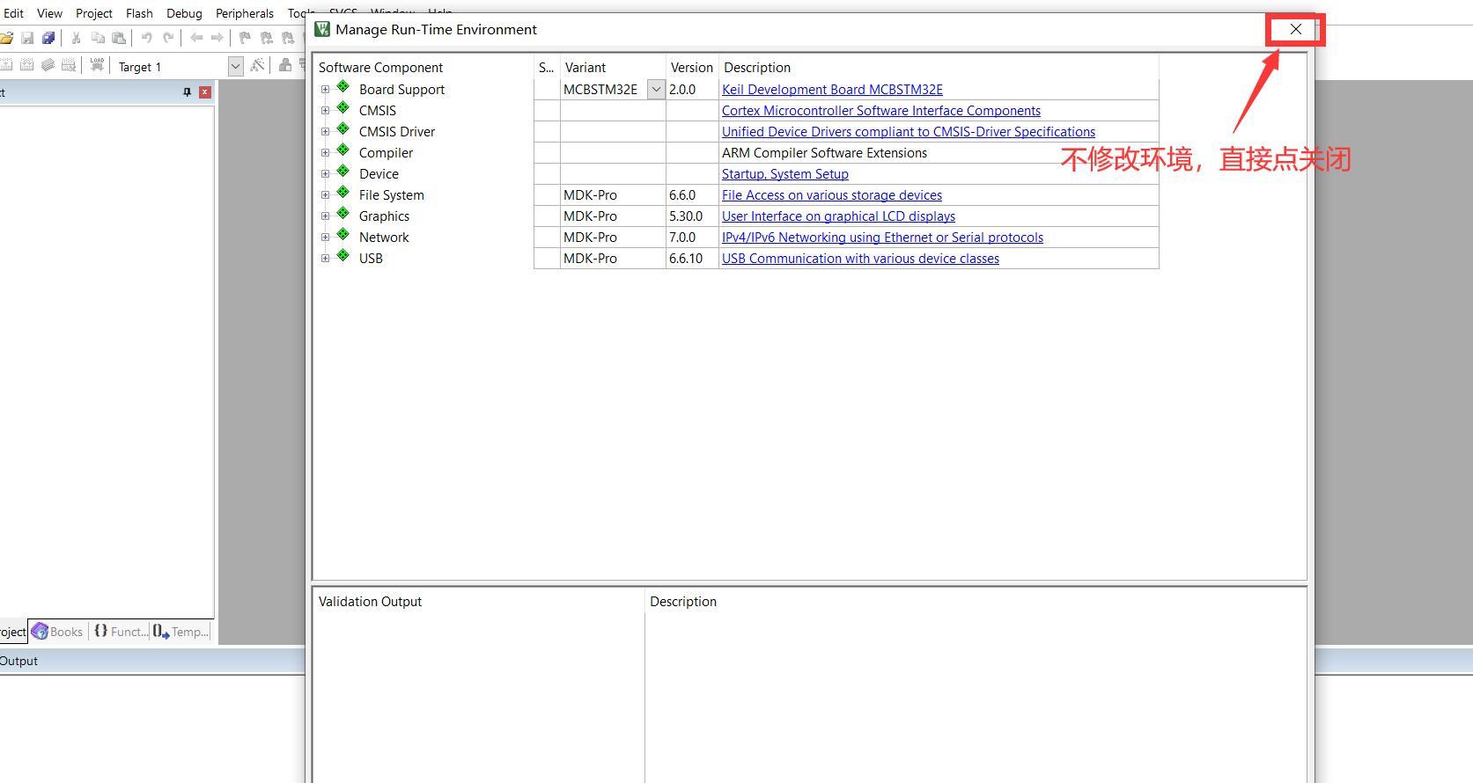The image size is (1473, 783).
Task: Expand the Graphics component
Action: pos(325,216)
